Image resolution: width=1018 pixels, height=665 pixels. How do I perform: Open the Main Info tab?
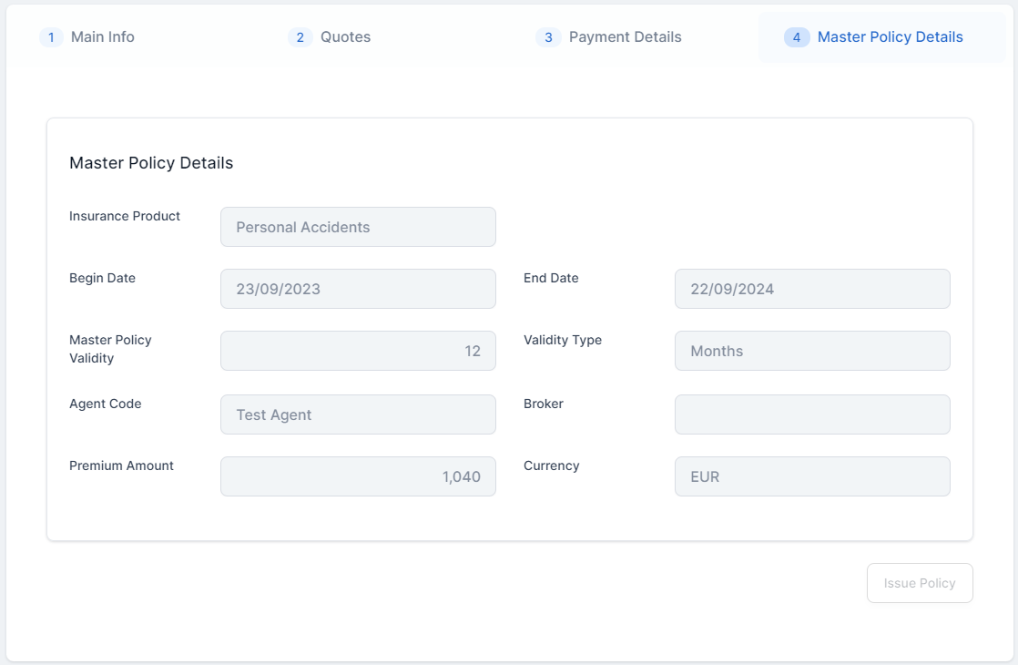tap(102, 37)
